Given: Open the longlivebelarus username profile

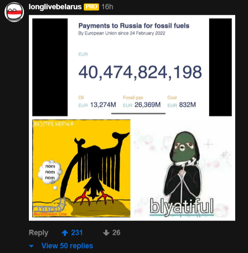Looking at the screenshot, I should point(55,7).
